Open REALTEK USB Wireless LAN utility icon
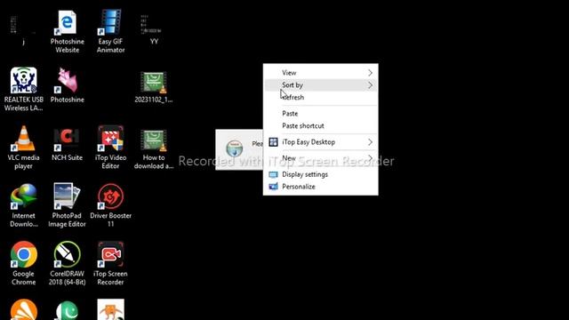 point(24,89)
